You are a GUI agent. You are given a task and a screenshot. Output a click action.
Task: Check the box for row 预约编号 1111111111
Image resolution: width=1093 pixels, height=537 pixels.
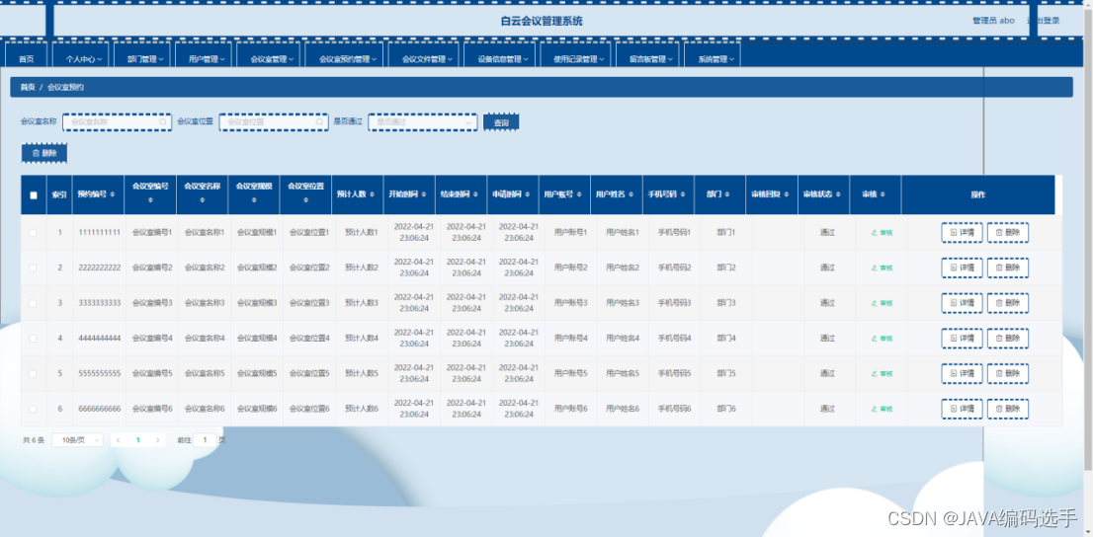[33, 233]
